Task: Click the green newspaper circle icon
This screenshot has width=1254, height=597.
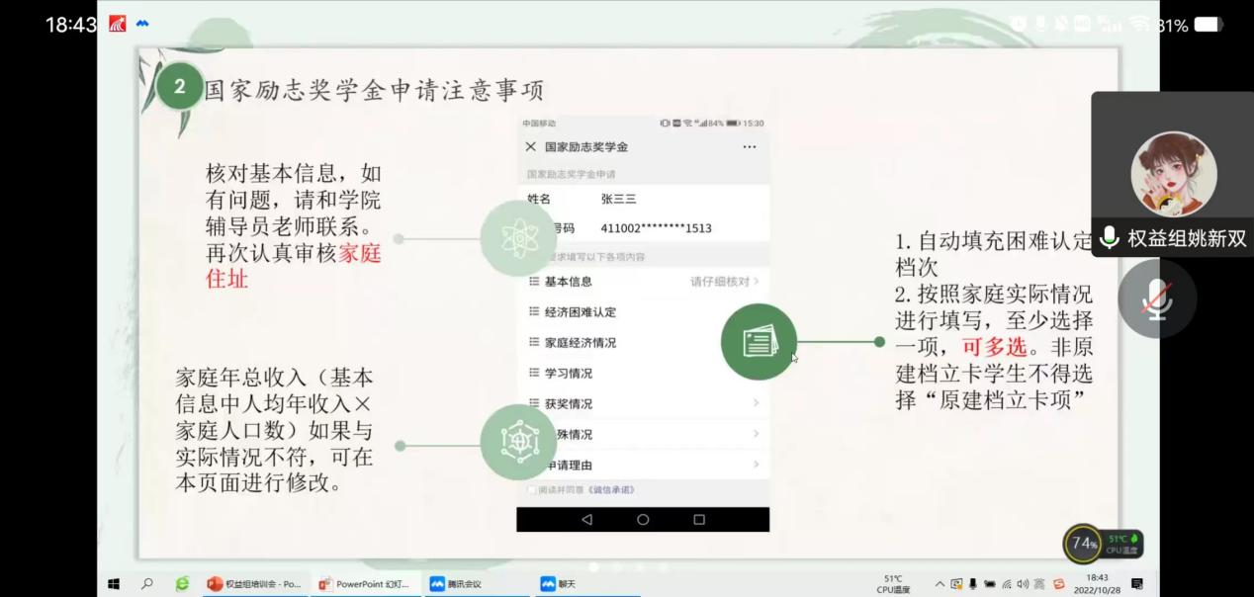Action: [x=759, y=342]
